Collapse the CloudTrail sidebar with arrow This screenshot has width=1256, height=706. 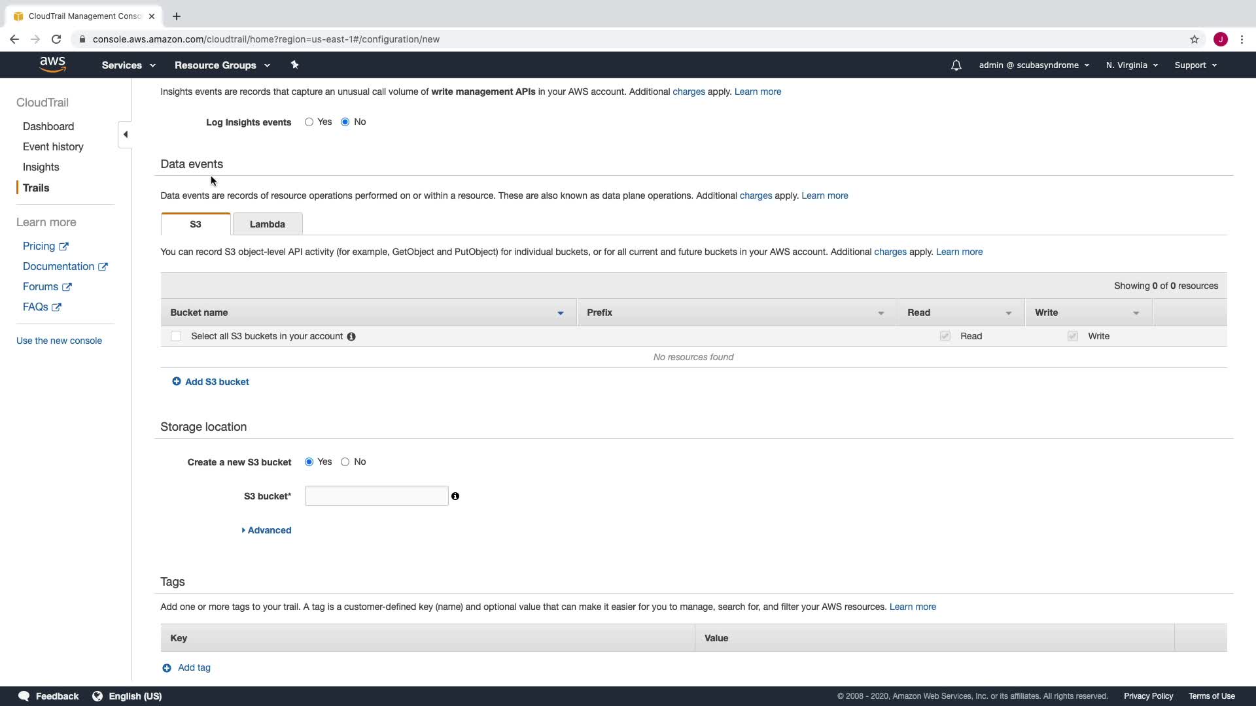(x=125, y=135)
